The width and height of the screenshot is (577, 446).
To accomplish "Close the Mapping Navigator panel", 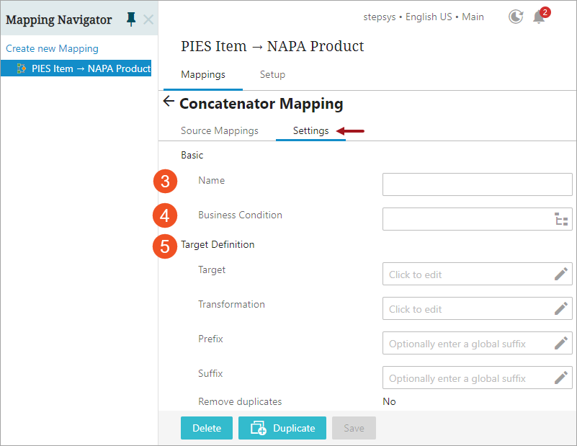I will (148, 19).
